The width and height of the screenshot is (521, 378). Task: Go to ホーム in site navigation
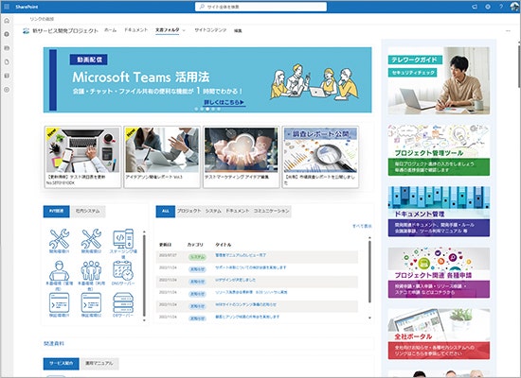(110, 30)
